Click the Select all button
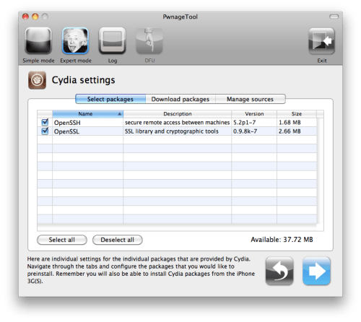361x322 pixels. click(62, 240)
